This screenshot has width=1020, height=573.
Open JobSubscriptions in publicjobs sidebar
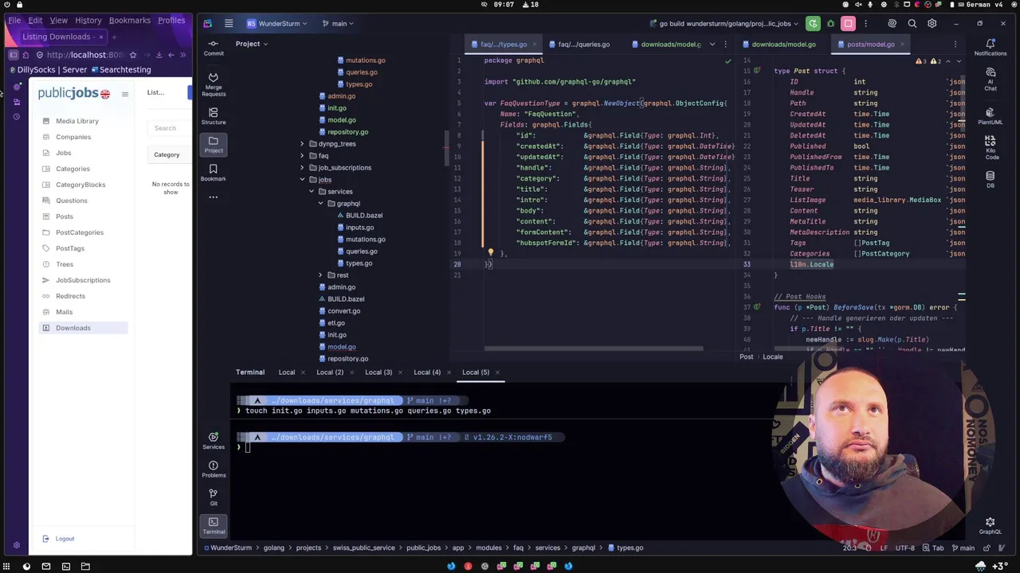coord(83,280)
